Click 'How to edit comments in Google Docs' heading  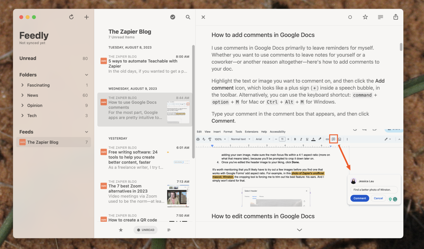[x=263, y=216]
